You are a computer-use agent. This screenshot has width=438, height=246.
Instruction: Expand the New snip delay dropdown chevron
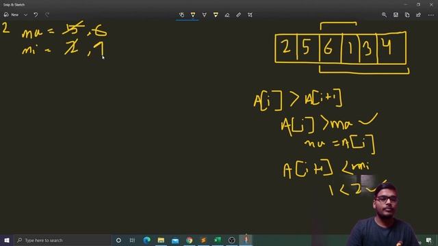tap(25, 15)
